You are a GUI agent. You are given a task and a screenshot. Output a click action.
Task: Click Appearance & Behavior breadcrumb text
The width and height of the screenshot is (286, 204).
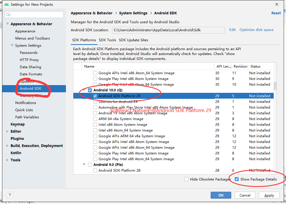pos(92,13)
